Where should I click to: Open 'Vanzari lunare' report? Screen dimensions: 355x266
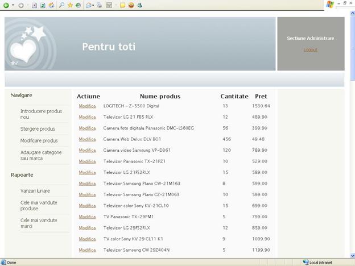[x=35, y=191]
